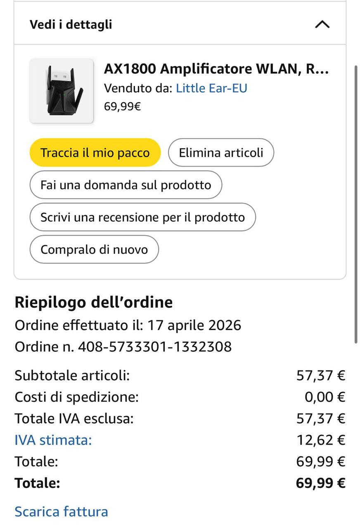Image resolution: width=360 pixels, height=528 pixels.
Task: Choose Fai una domanda sul prodotto
Action: (x=126, y=185)
